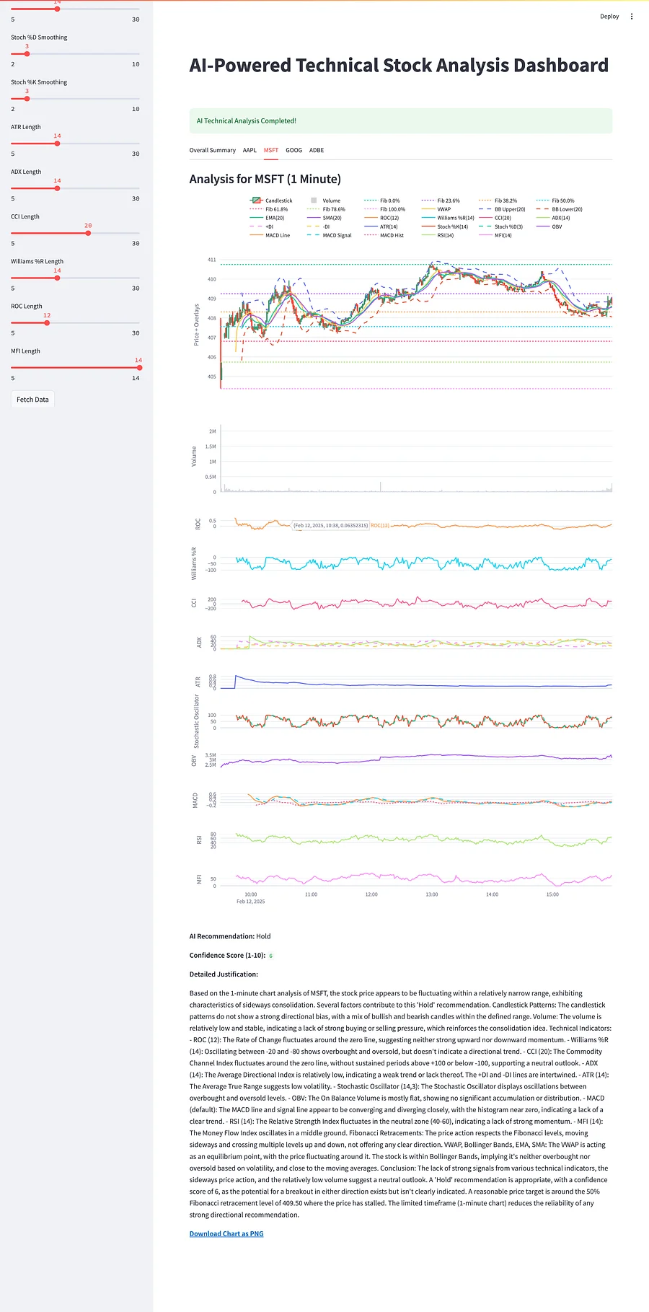Hide the ROC(12) legend trace

[382, 218]
